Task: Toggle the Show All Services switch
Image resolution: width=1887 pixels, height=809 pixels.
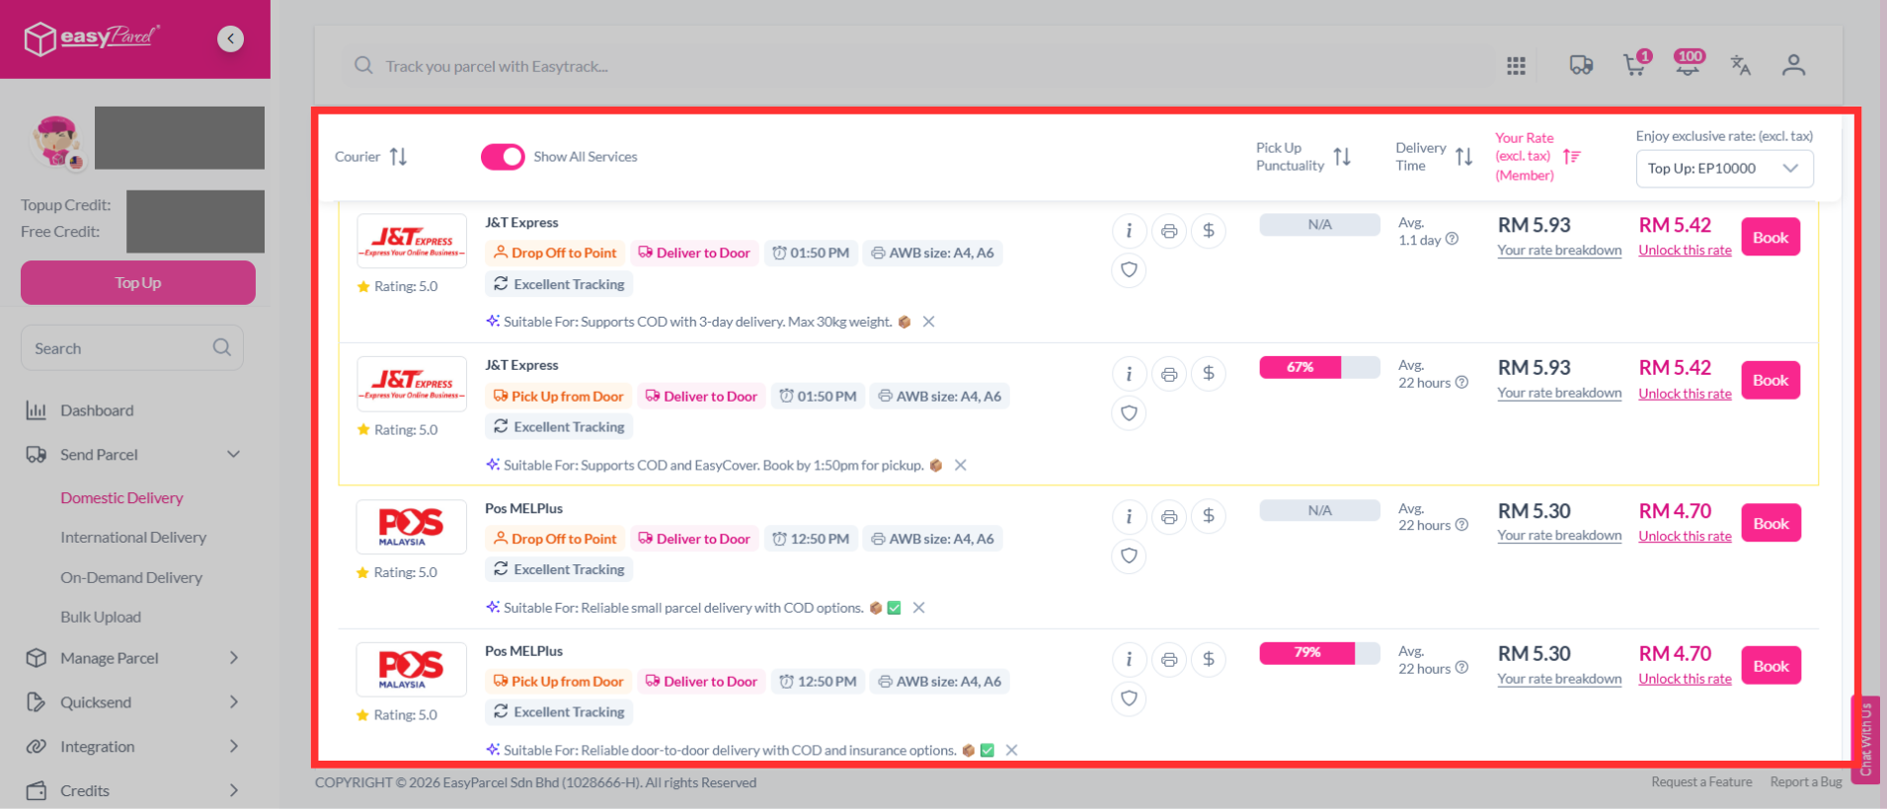Action: [503, 157]
